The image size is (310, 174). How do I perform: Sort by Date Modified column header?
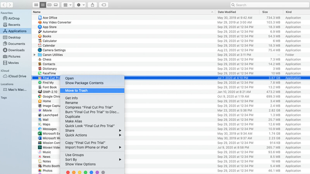pyautogui.click(x=238, y=12)
